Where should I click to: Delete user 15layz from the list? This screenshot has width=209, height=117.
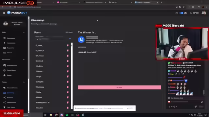pos(68,77)
